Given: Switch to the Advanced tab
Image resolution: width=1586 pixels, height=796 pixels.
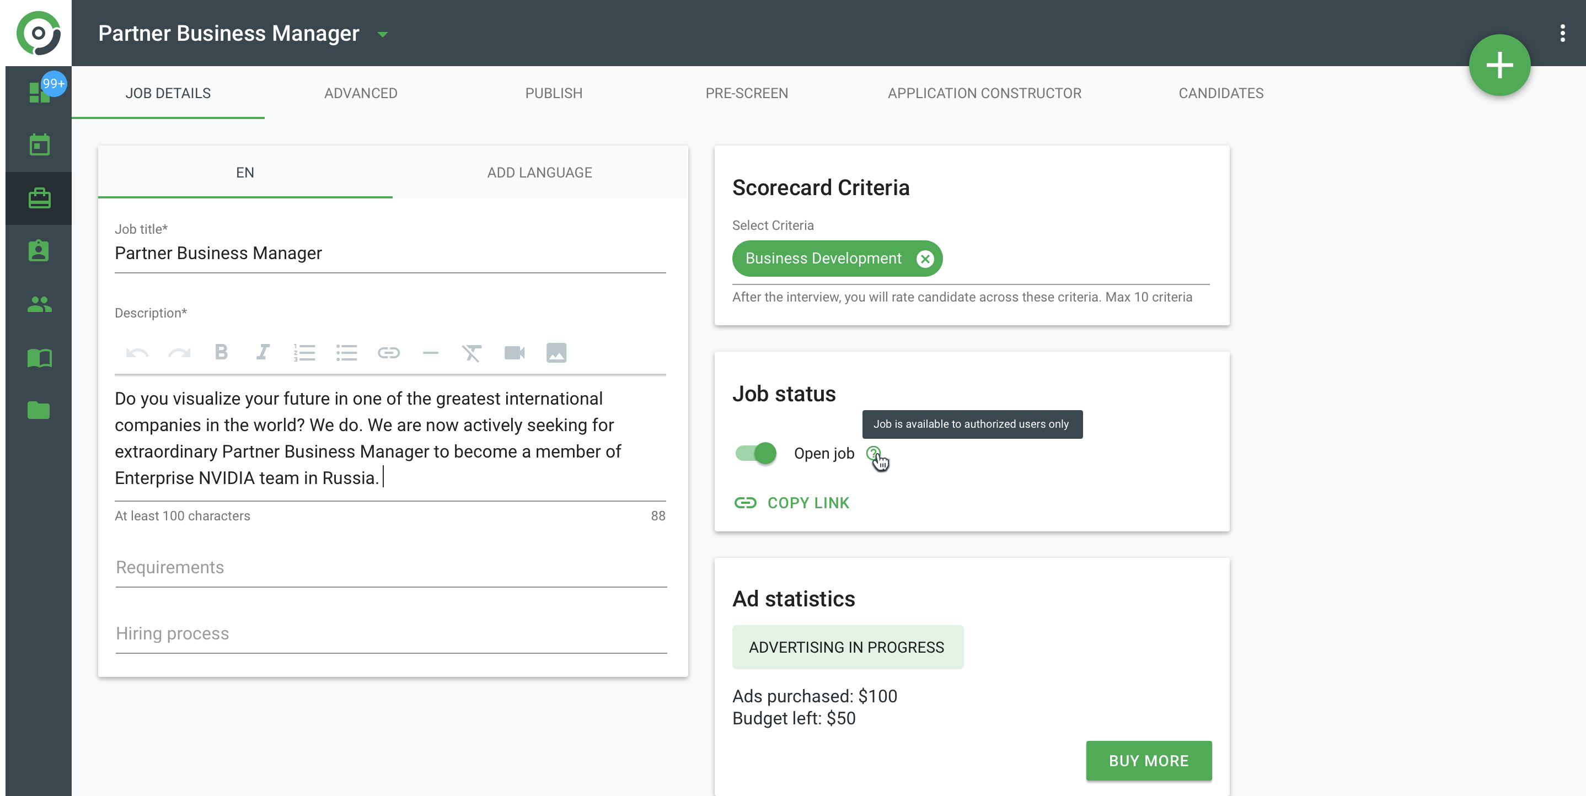Looking at the screenshot, I should point(361,93).
